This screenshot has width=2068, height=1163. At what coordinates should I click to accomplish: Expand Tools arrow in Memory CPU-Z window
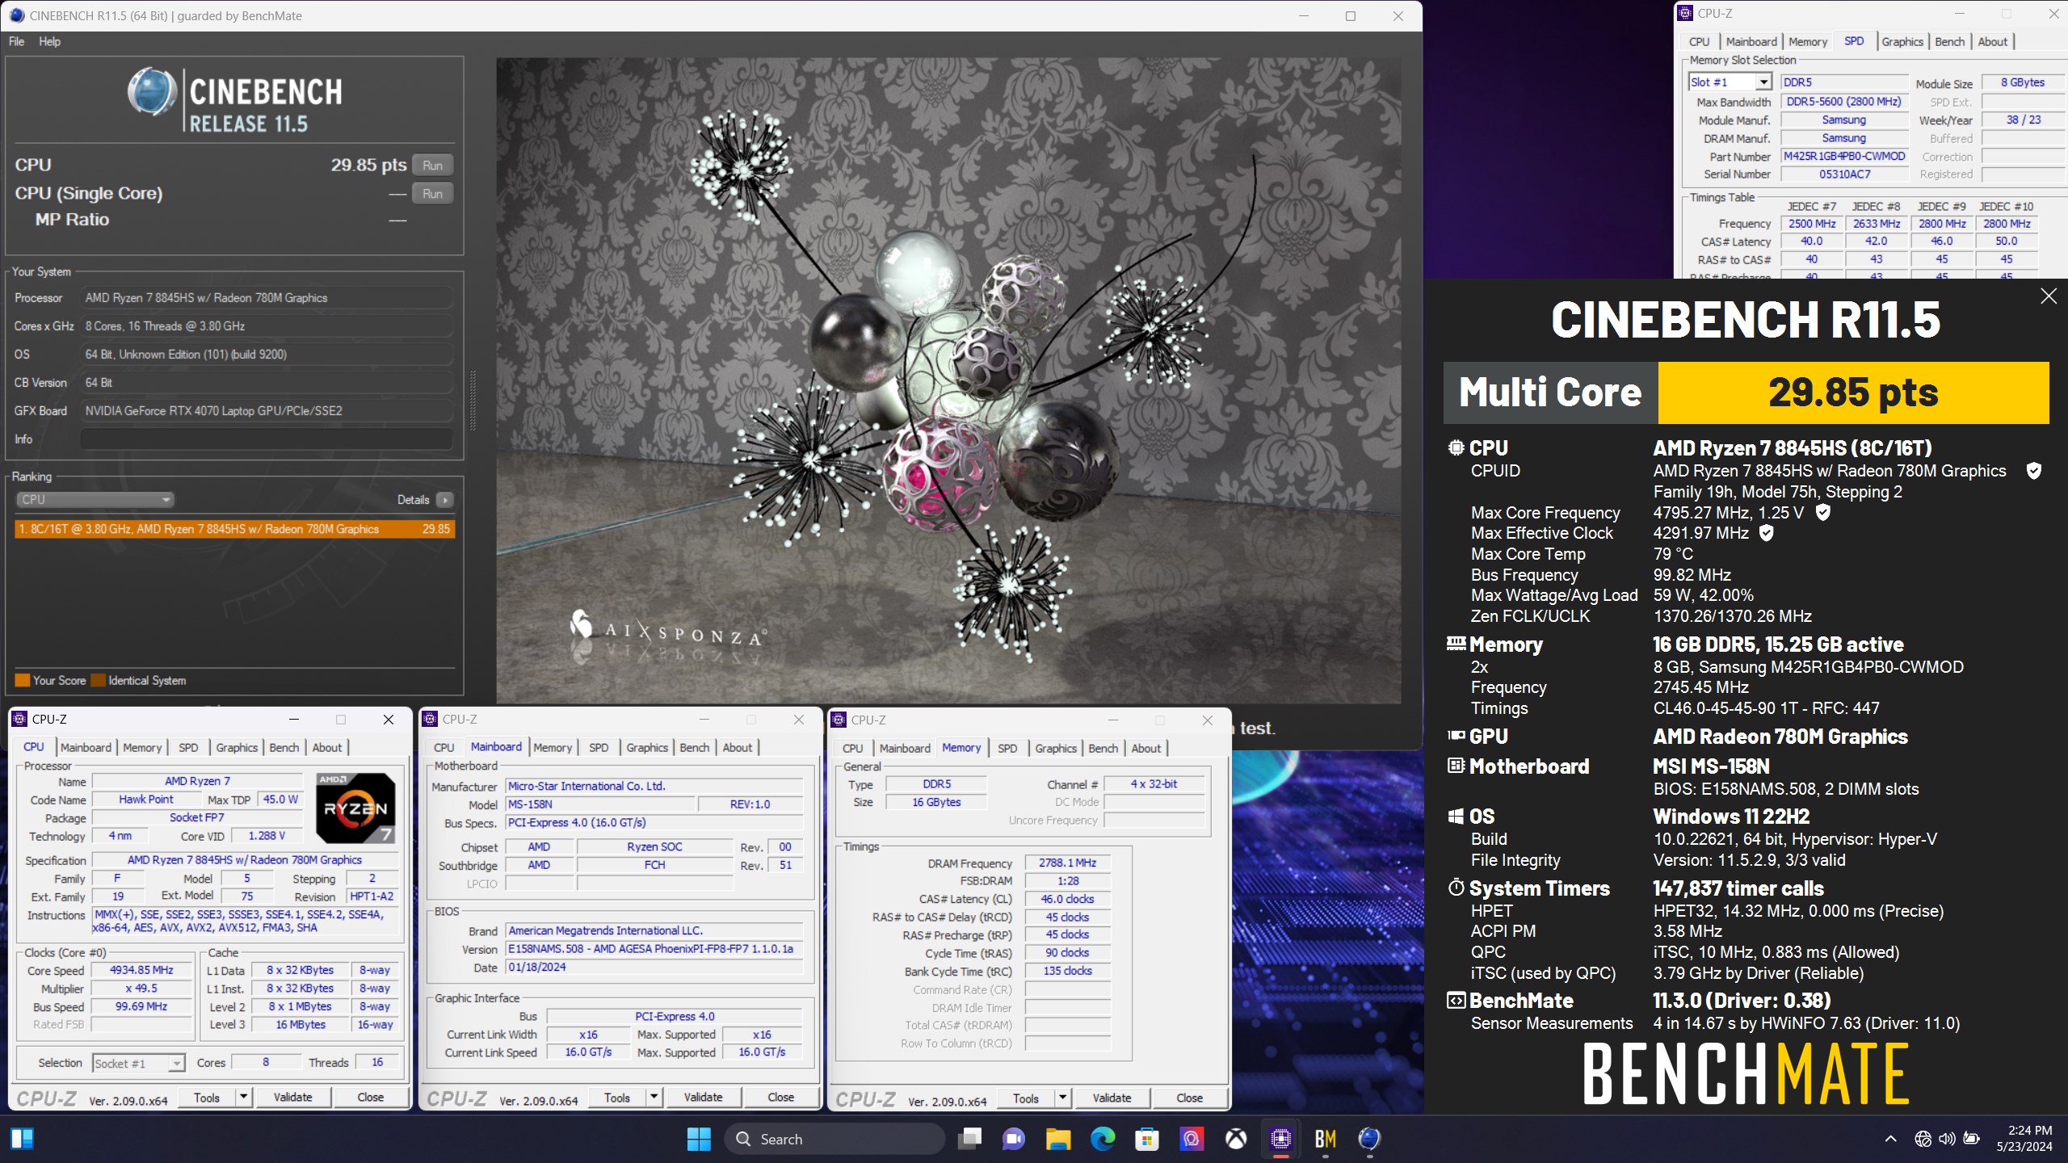coord(1062,1098)
